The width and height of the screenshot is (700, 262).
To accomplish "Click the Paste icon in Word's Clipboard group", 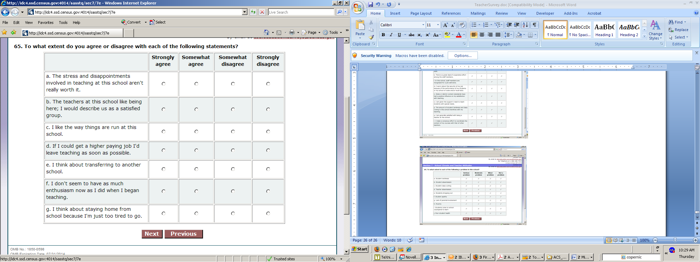I will 360,25.
